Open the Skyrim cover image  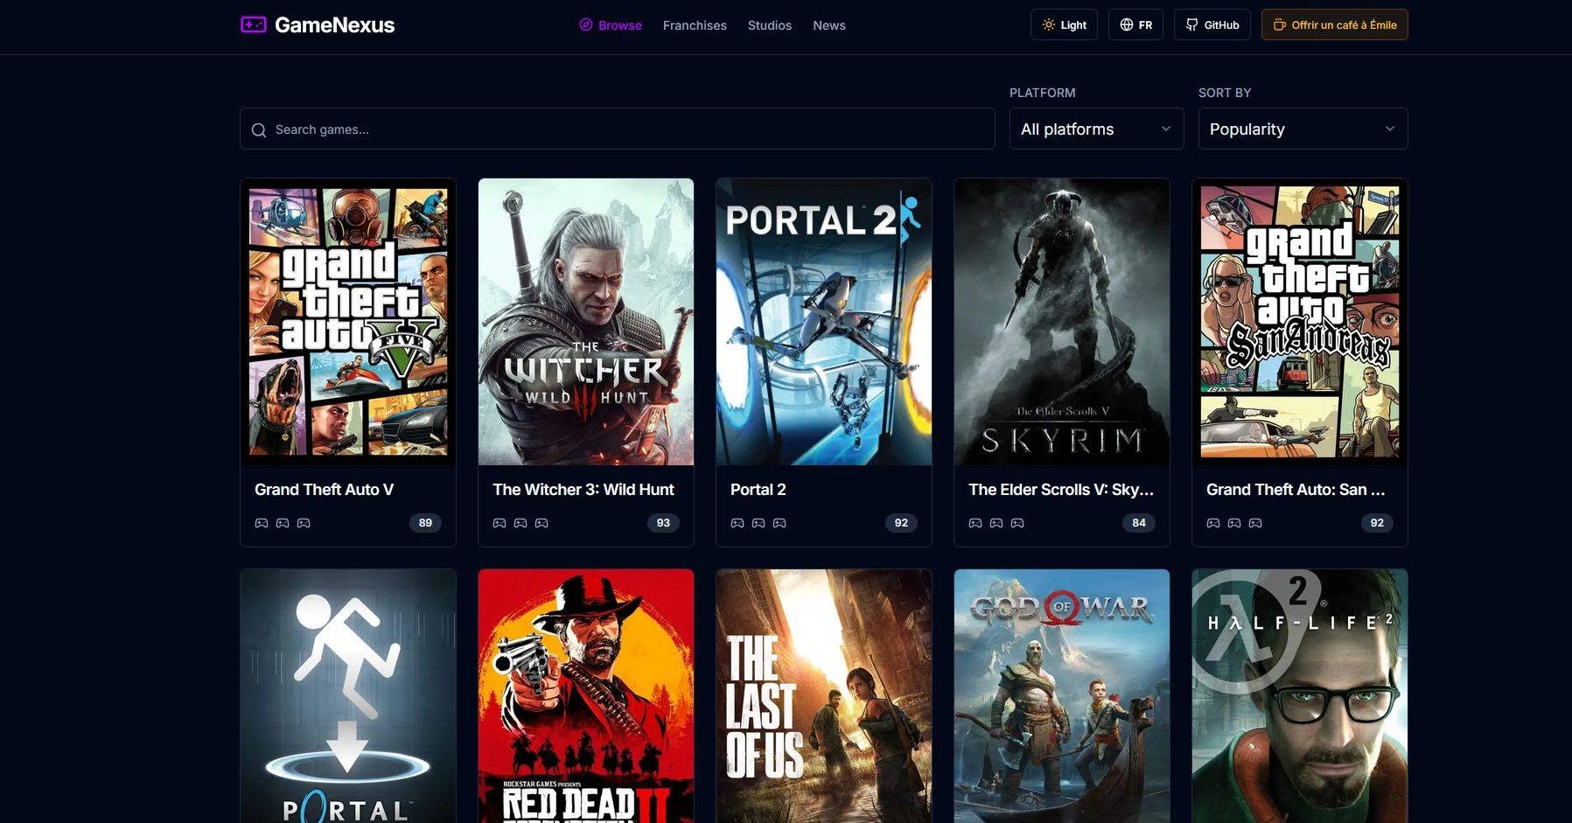point(1062,322)
